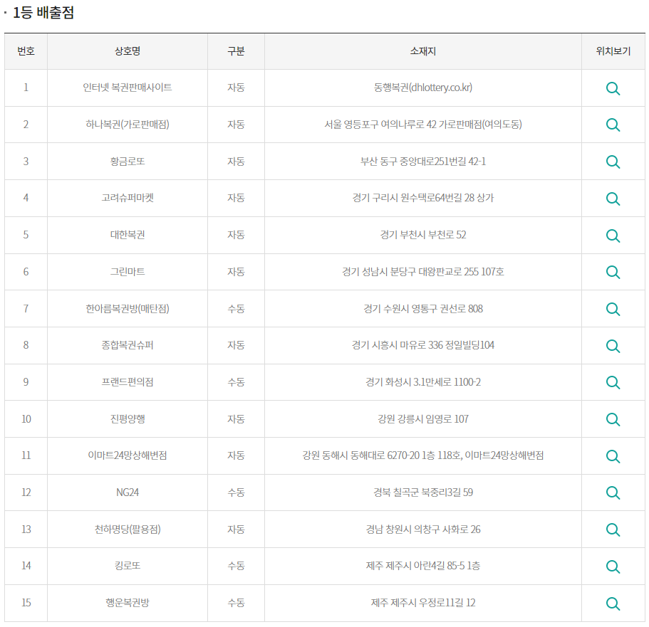The height and width of the screenshot is (627, 649).
Task: Select store name 그린마트
Action: tap(128, 271)
